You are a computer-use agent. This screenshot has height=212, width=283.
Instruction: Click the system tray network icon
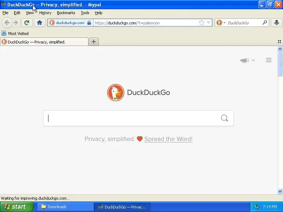[257, 207]
